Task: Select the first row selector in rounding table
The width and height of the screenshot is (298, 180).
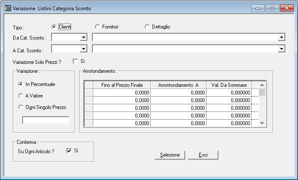Action: (89, 92)
